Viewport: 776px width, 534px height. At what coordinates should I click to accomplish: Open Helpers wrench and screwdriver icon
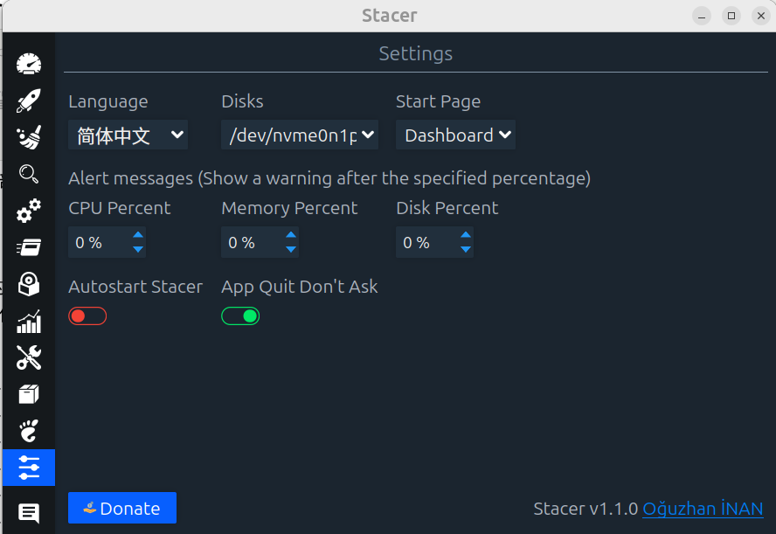click(29, 357)
